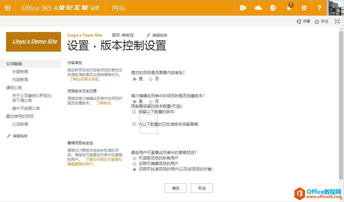Click the version number input field
The width and height of the screenshot is (344, 202).
(148, 117)
